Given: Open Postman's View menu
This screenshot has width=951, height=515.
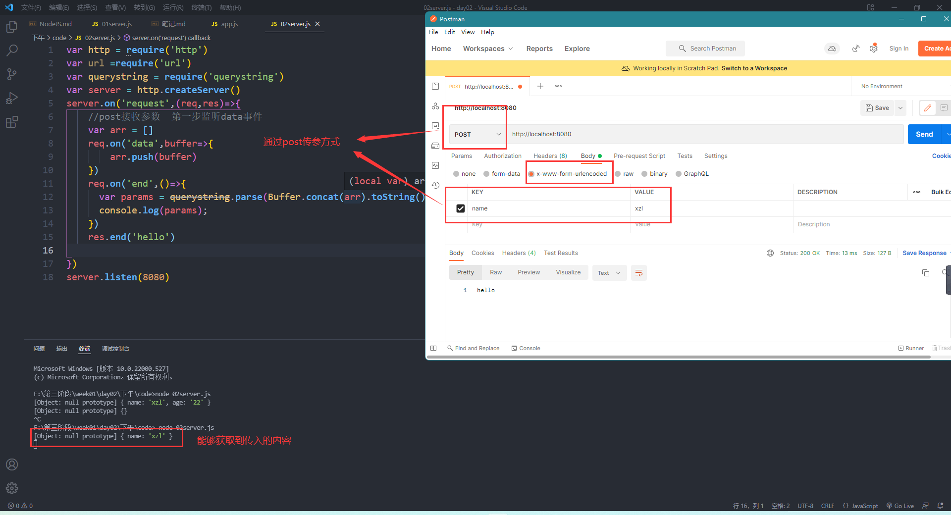Looking at the screenshot, I should [x=468, y=32].
